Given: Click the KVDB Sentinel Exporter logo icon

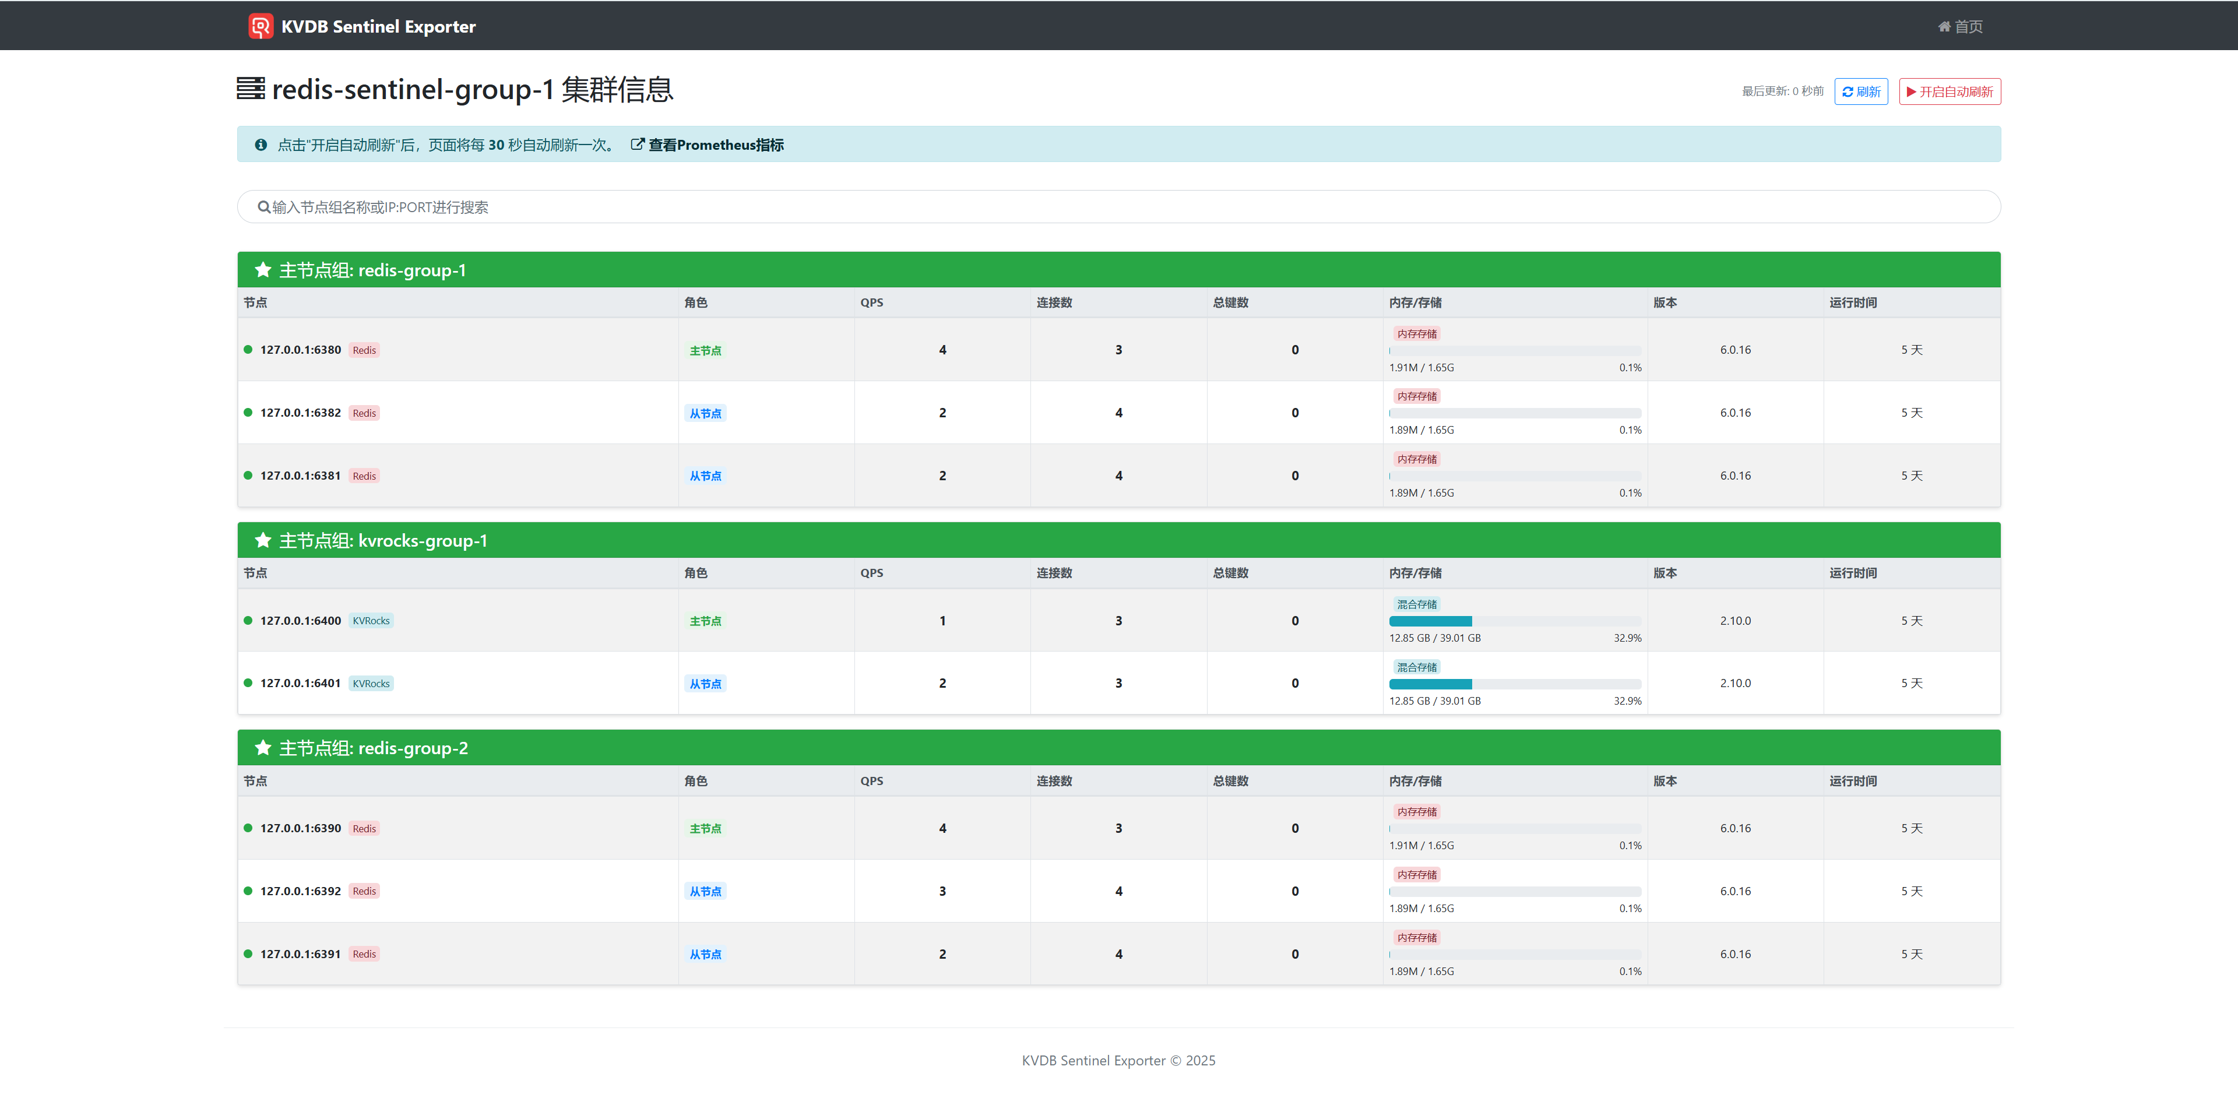Looking at the screenshot, I should point(261,26).
